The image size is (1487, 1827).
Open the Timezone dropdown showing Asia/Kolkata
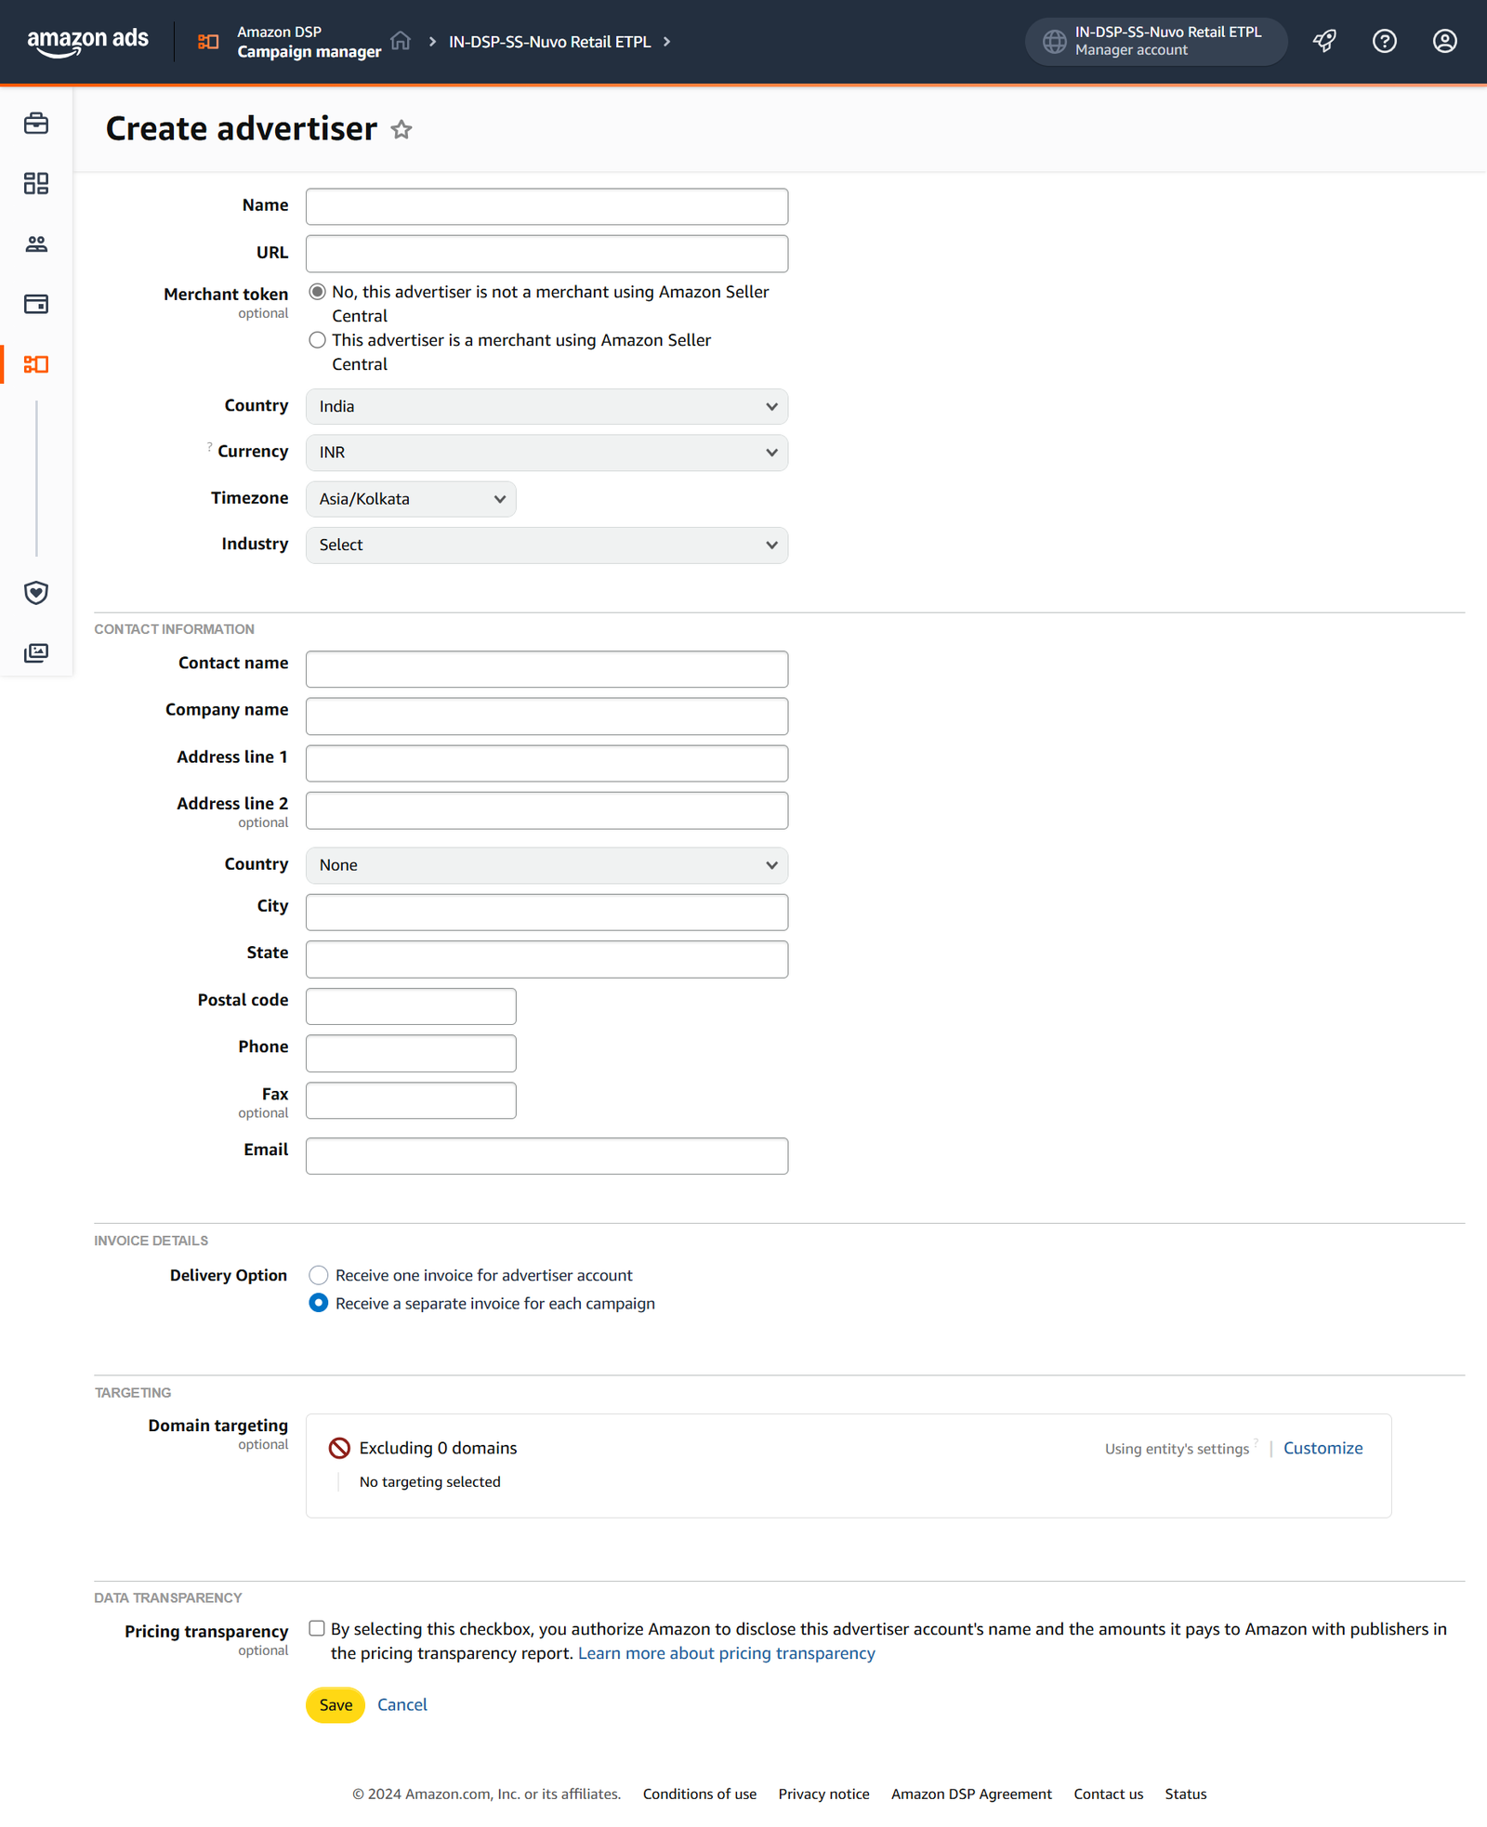[x=411, y=499]
